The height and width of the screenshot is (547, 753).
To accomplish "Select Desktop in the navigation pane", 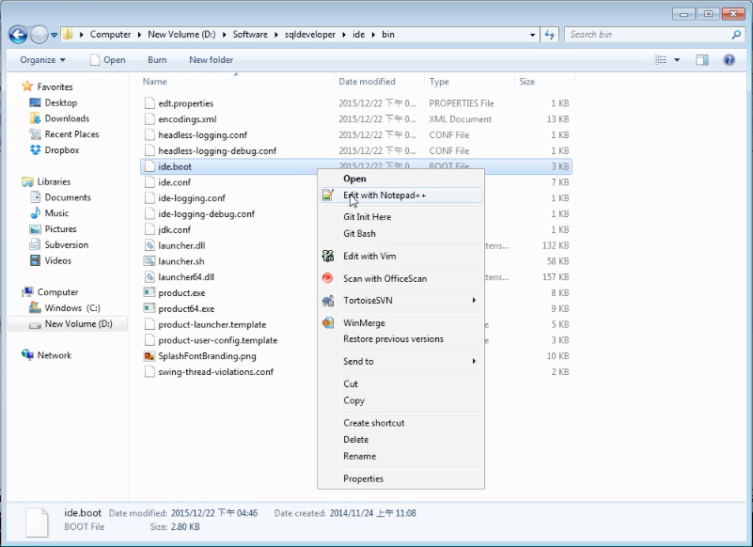I will (x=54, y=102).
